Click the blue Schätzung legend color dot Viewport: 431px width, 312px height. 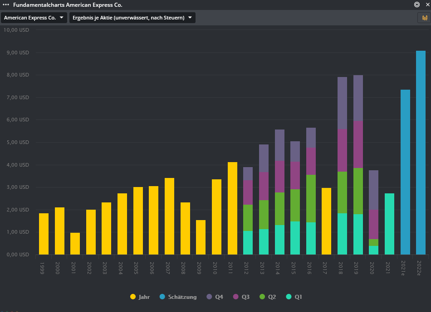pyautogui.click(x=162, y=297)
